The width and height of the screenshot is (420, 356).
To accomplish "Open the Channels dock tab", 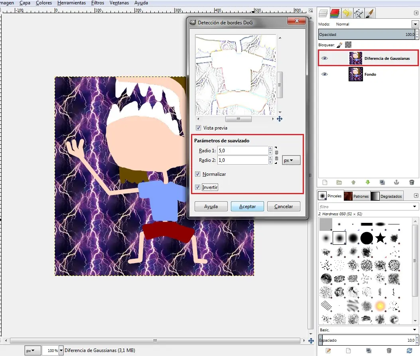I will point(335,13).
